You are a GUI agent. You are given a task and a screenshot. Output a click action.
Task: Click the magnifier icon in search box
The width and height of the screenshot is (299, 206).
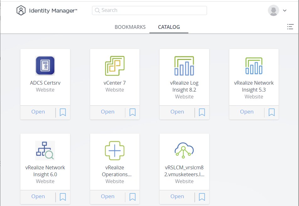(97, 10)
